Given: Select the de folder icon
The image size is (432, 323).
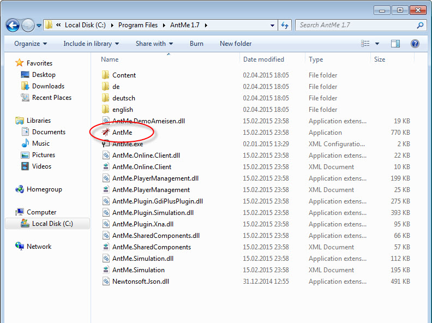Looking at the screenshot, I should click(105, 87).
